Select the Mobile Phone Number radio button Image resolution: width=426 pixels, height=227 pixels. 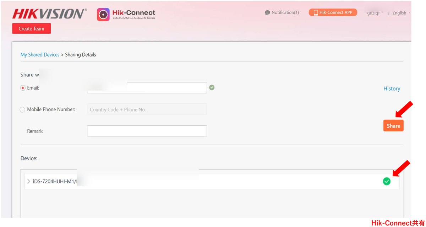pos(23,109)
